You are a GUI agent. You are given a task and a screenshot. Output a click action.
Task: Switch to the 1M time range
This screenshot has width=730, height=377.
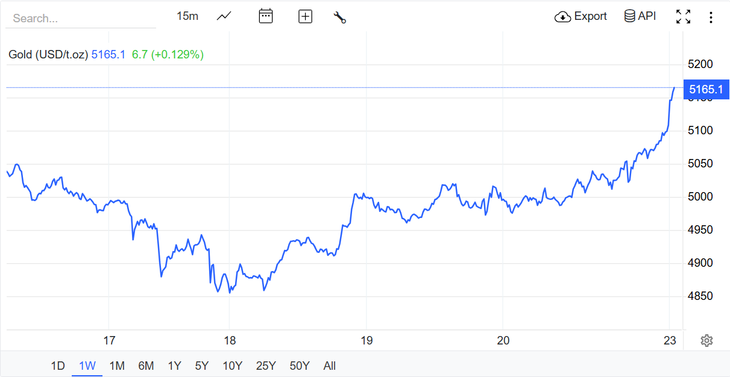pyautogui.click(x=117, y=366)
